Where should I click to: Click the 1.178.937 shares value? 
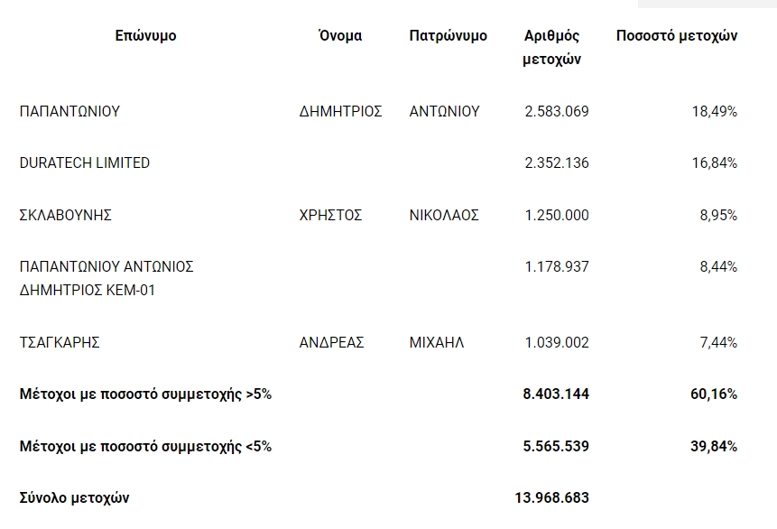pos(557,266)
